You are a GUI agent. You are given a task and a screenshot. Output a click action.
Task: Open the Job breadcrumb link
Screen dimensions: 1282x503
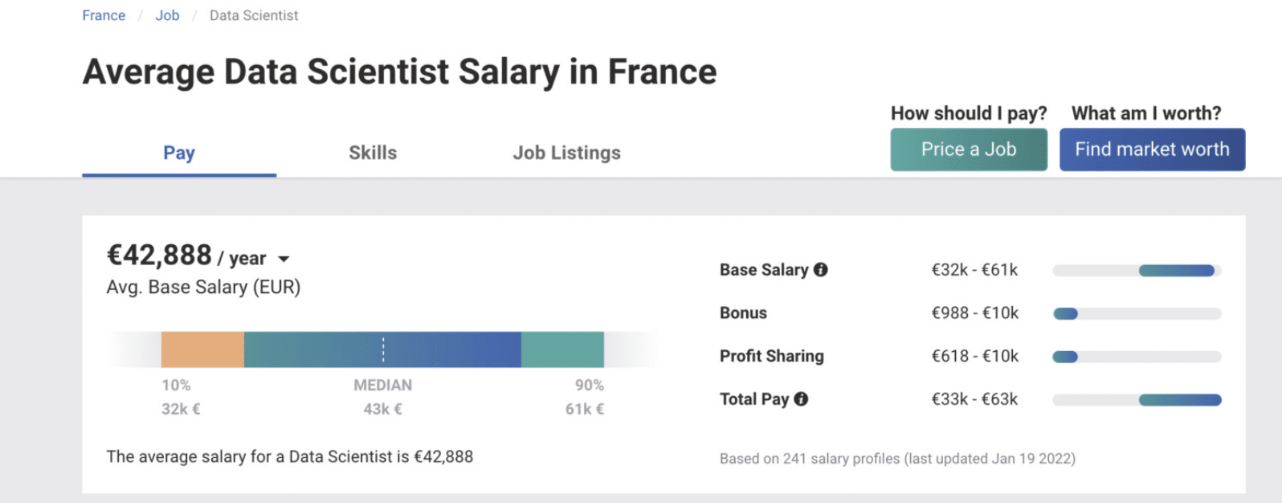(167, 15)
